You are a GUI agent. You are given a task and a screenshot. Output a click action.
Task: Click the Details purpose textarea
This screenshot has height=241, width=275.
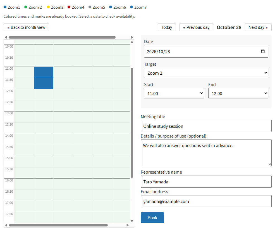point(206,153)
